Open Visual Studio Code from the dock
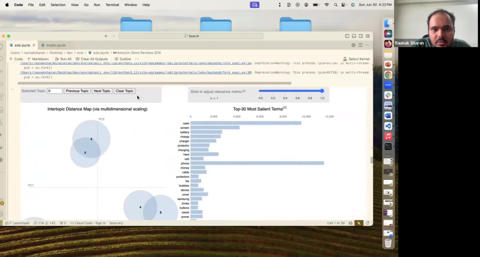The height and width of the screenshot is (257, 480). tap(388, 126)
